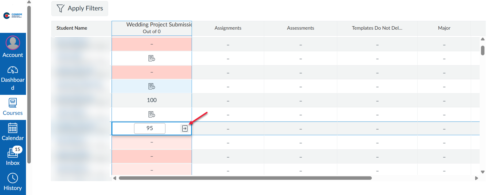Select the Major column header
504x195 pixels.
point(444,28)
